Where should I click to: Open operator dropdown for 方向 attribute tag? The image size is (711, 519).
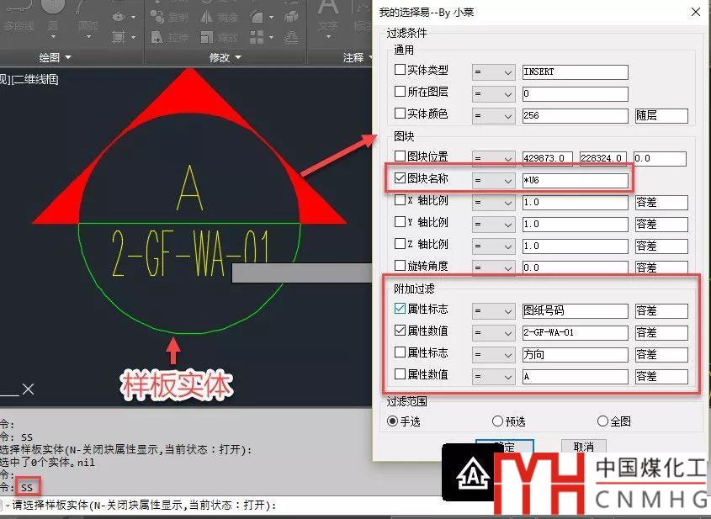tap(493, 354)
